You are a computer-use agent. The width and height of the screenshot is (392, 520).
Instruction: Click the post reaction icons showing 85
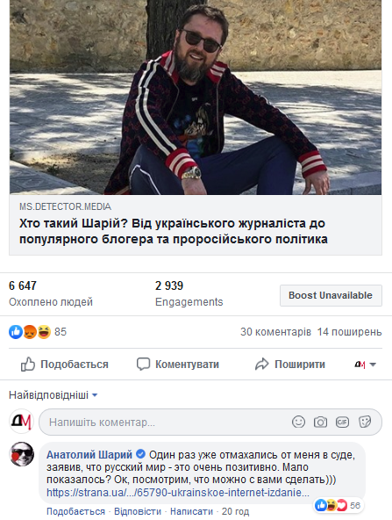(38, 332)
